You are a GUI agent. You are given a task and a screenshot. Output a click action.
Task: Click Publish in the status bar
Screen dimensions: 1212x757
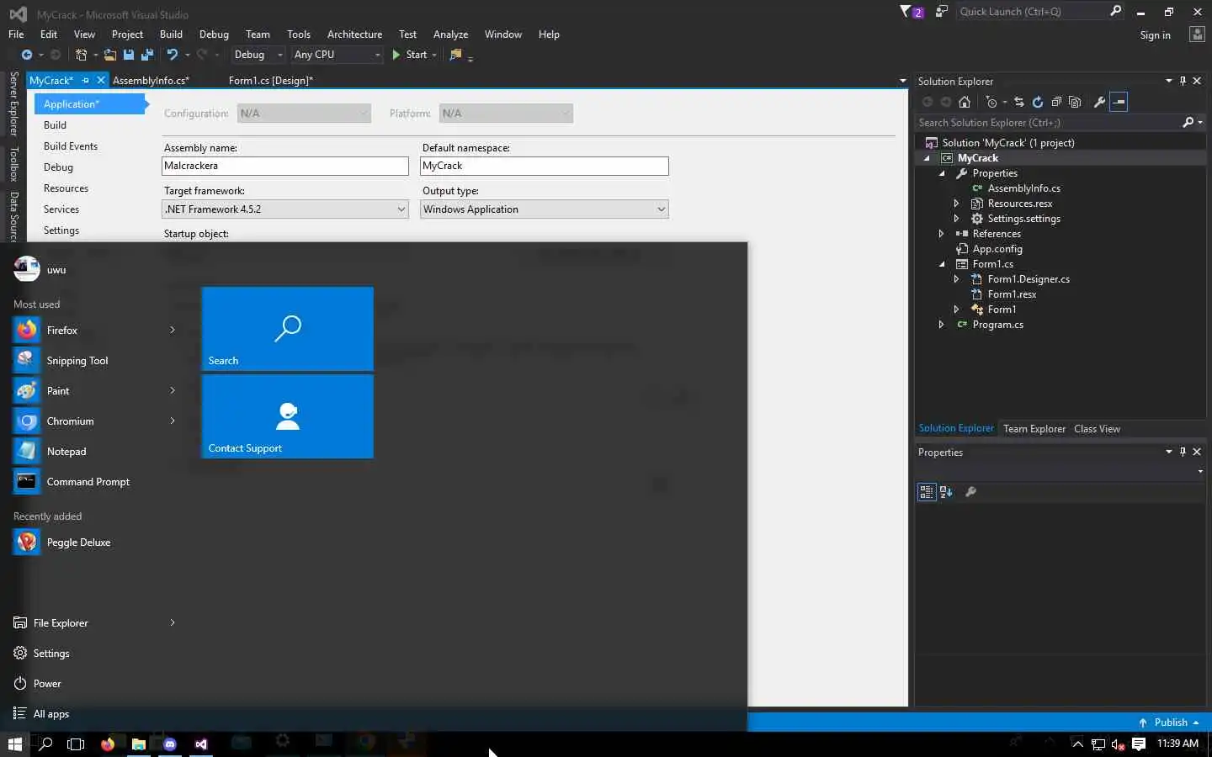click(x=1170, y=723)
